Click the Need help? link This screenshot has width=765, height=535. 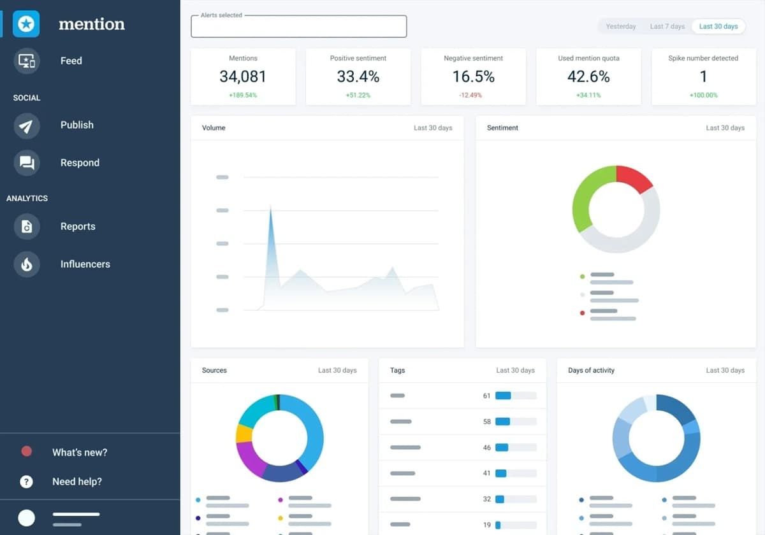tap(77, 482)
